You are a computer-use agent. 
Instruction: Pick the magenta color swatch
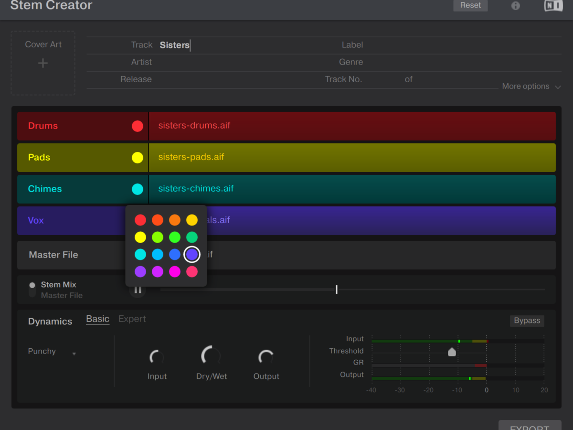[175, 271]
